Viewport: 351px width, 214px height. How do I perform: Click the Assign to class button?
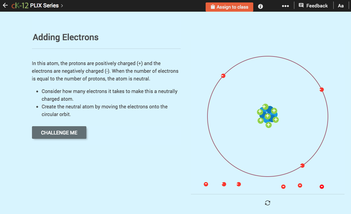pos(229,6)
